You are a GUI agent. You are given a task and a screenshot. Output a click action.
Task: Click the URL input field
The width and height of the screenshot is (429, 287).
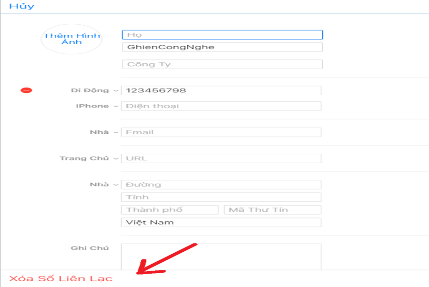(221, 158)
